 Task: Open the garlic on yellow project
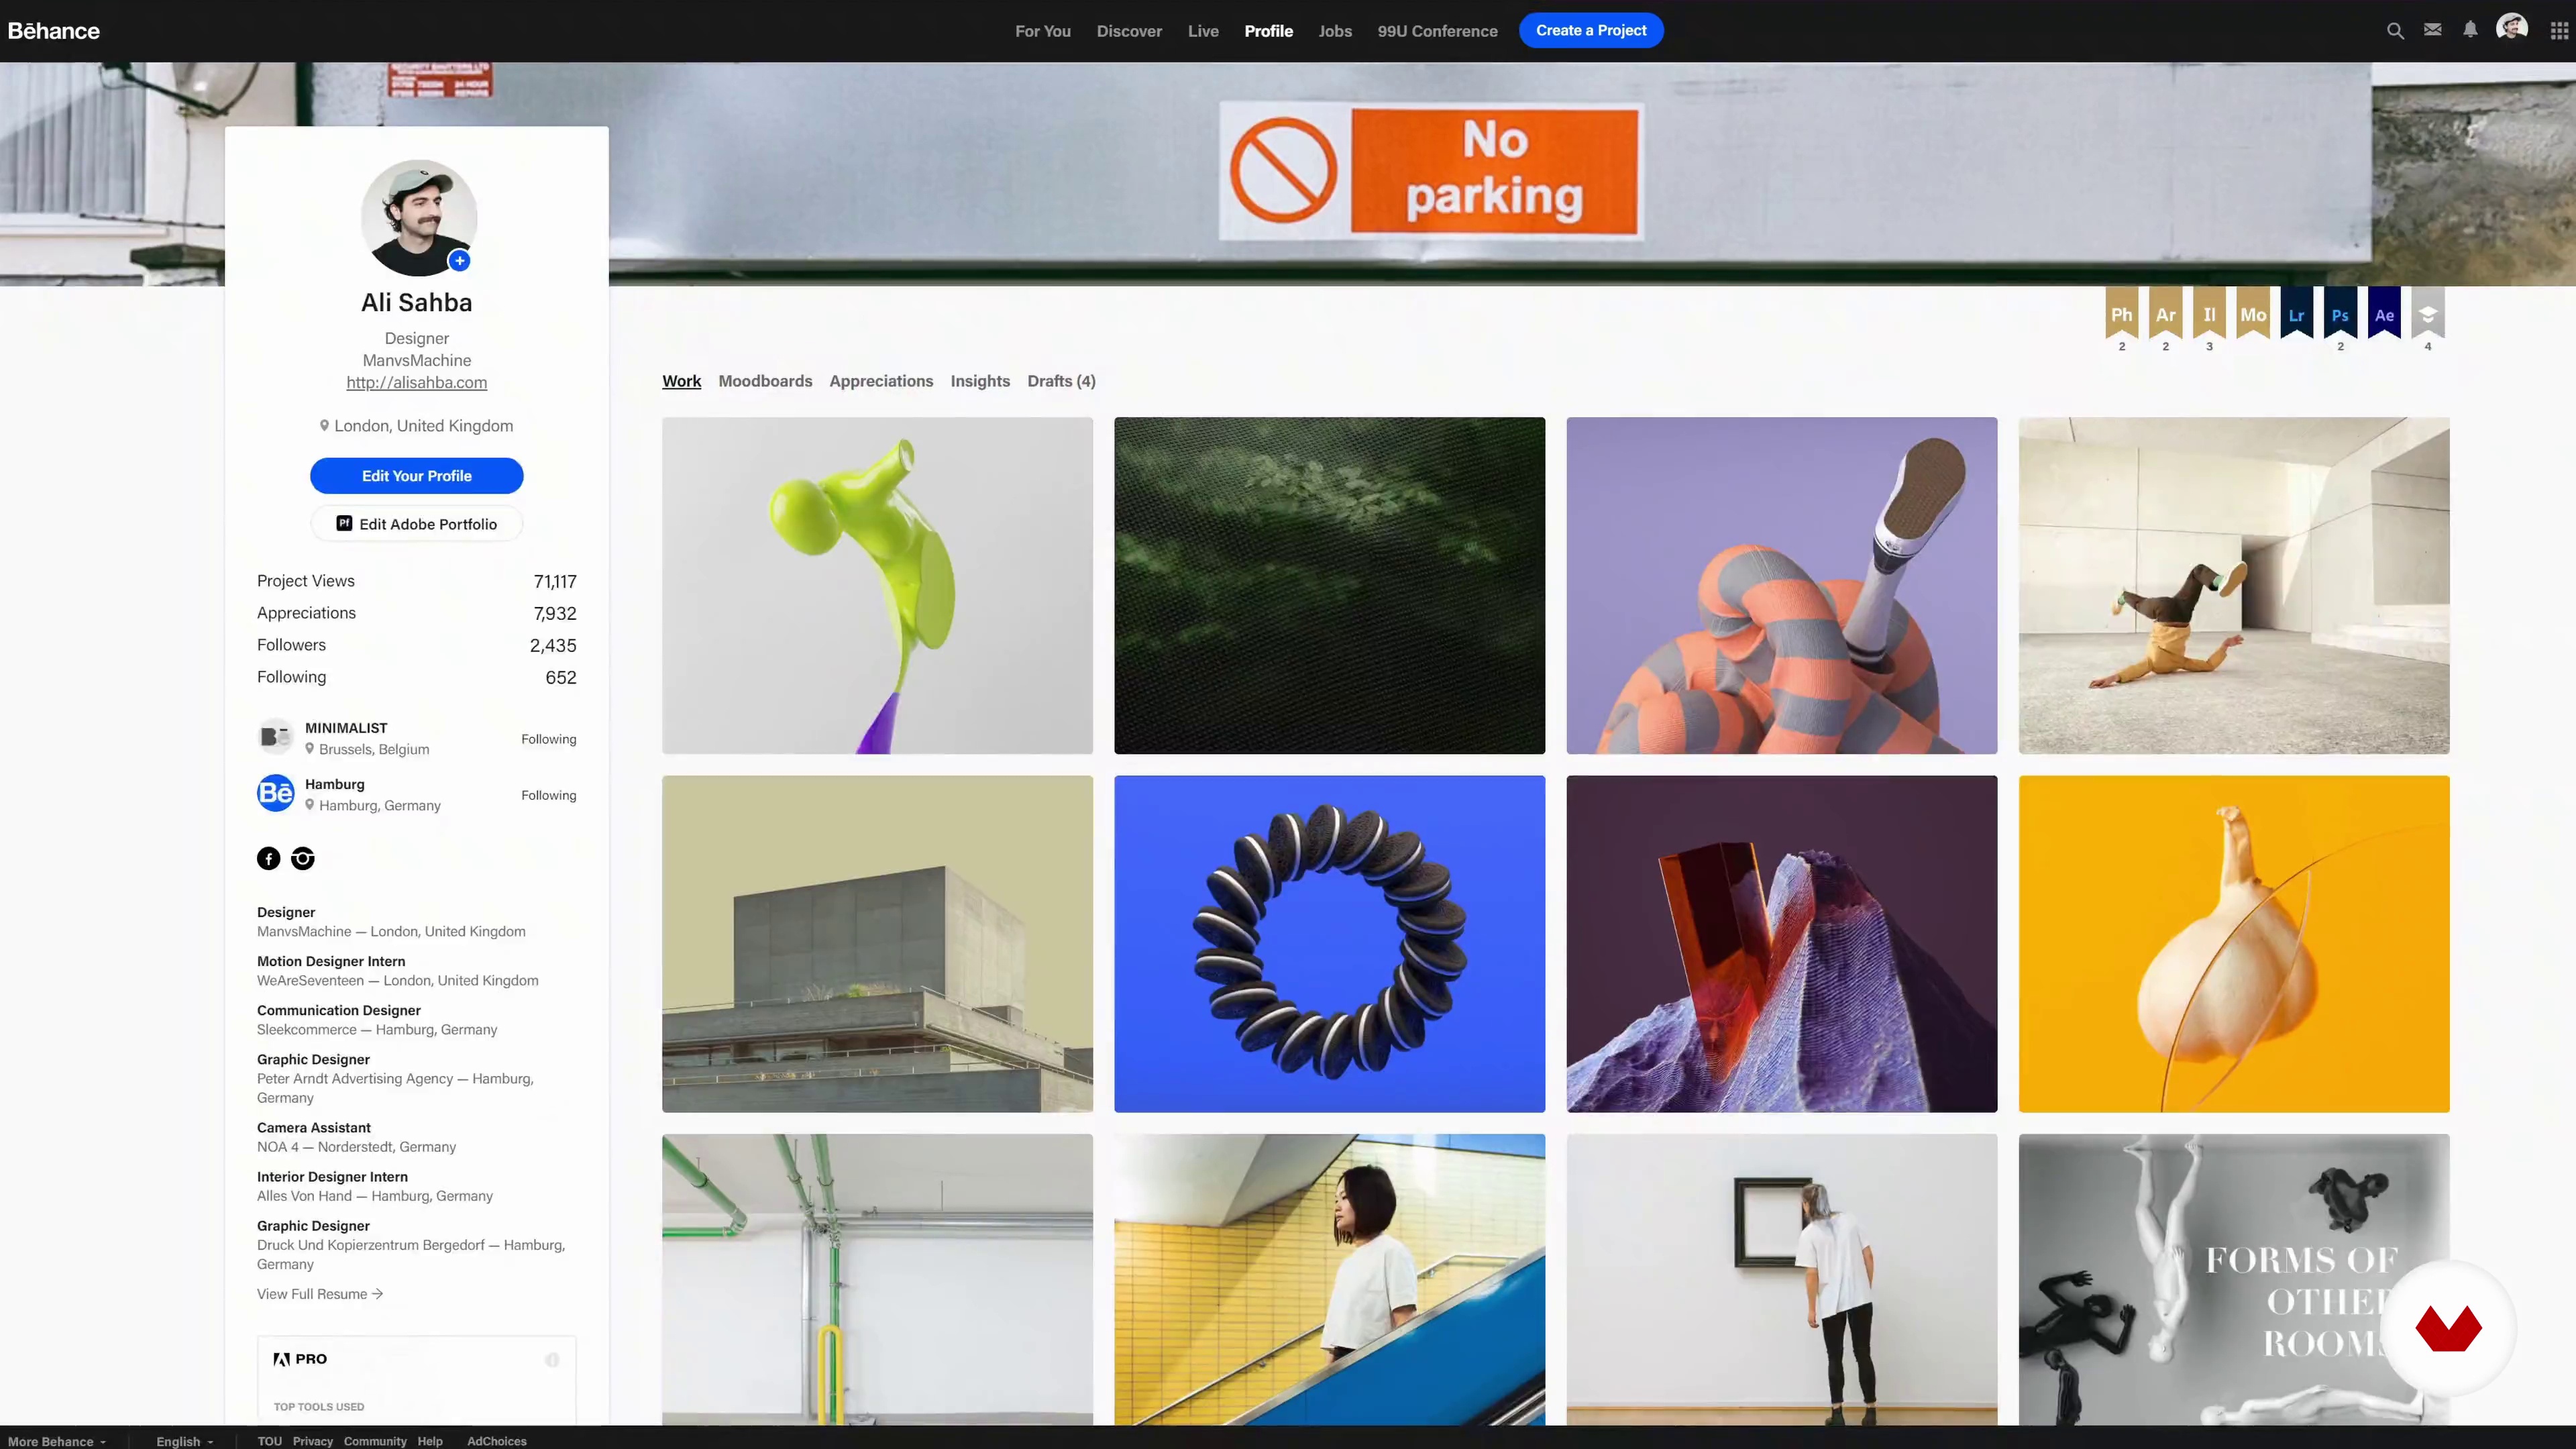pyautogui.click(x=2234, y=944)
